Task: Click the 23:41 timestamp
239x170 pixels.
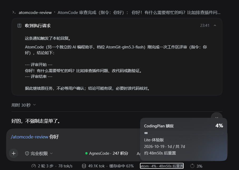Action: pos(205,26)
